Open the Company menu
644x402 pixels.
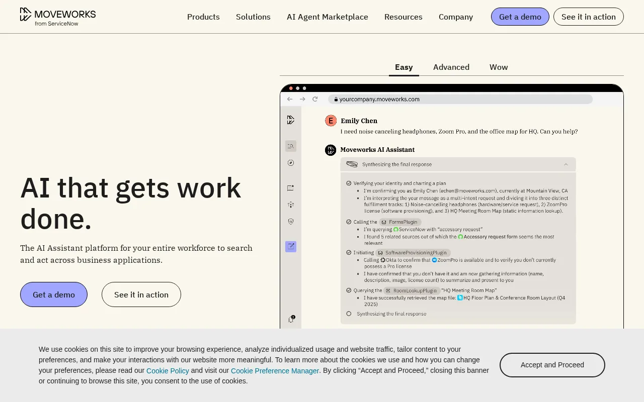tap(456, 17)
